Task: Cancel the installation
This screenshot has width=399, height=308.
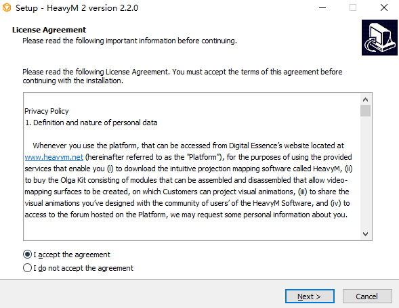Action: (x=367, y=296)
